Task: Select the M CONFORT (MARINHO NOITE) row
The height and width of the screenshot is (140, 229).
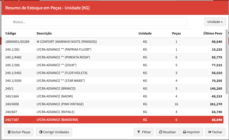Action: pos(67,42)
